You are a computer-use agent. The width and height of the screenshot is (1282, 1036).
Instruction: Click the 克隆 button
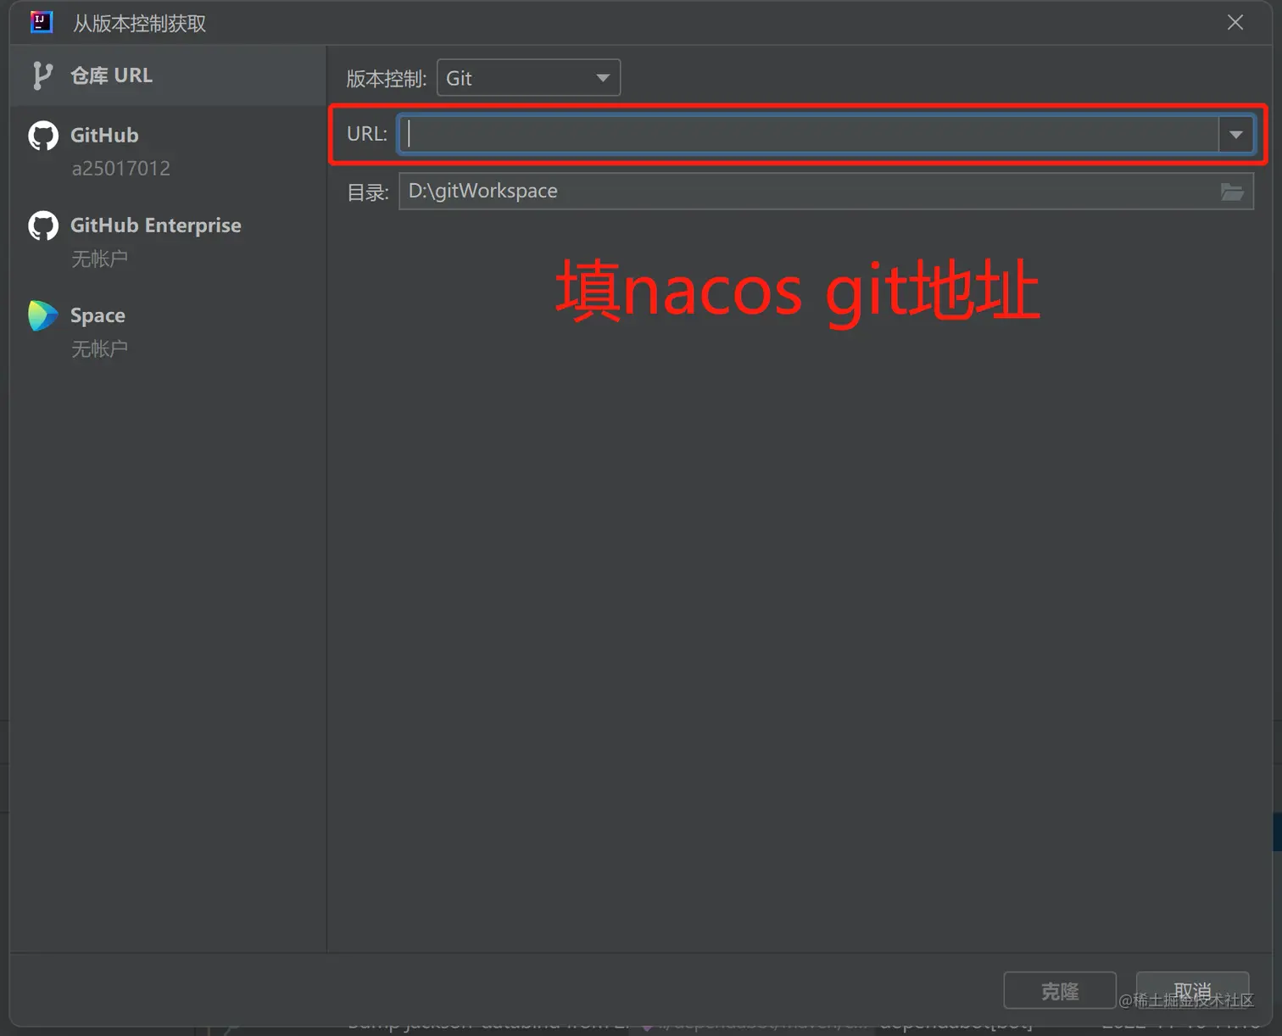click(x=1060, y=990)
